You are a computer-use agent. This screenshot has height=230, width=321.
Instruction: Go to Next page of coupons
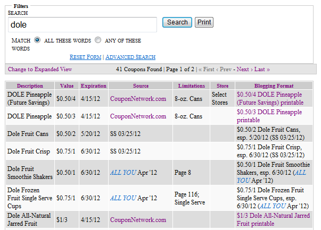(245, 69)
